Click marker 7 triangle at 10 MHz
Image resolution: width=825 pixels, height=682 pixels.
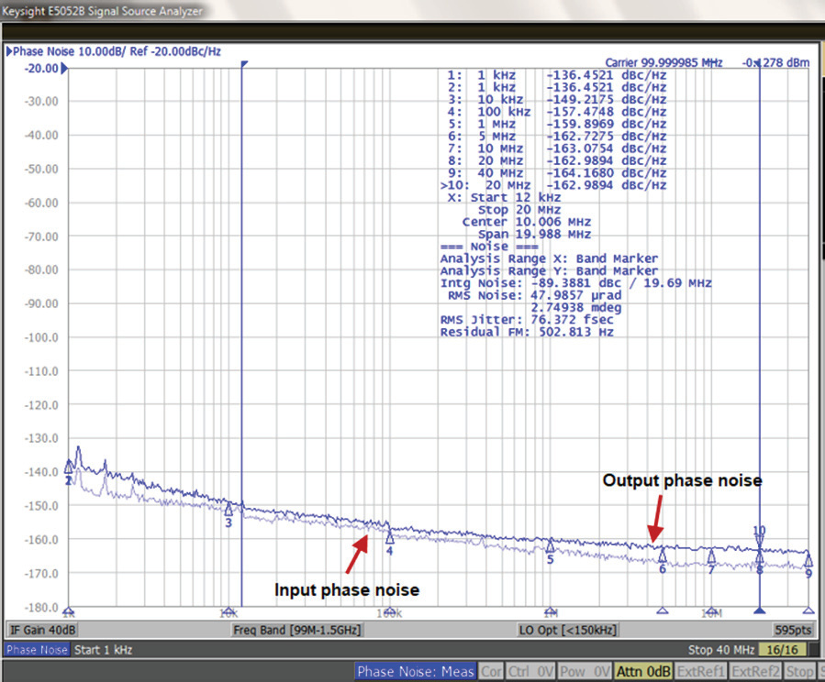tap(711, 555)
